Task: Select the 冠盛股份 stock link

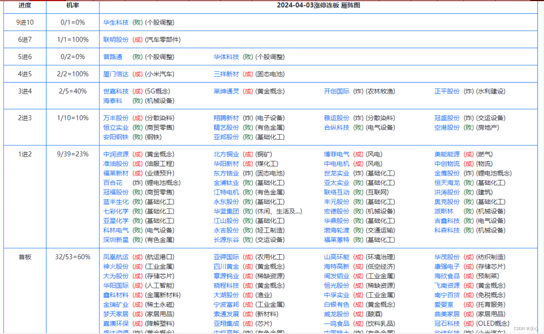Action: (447, 118)
